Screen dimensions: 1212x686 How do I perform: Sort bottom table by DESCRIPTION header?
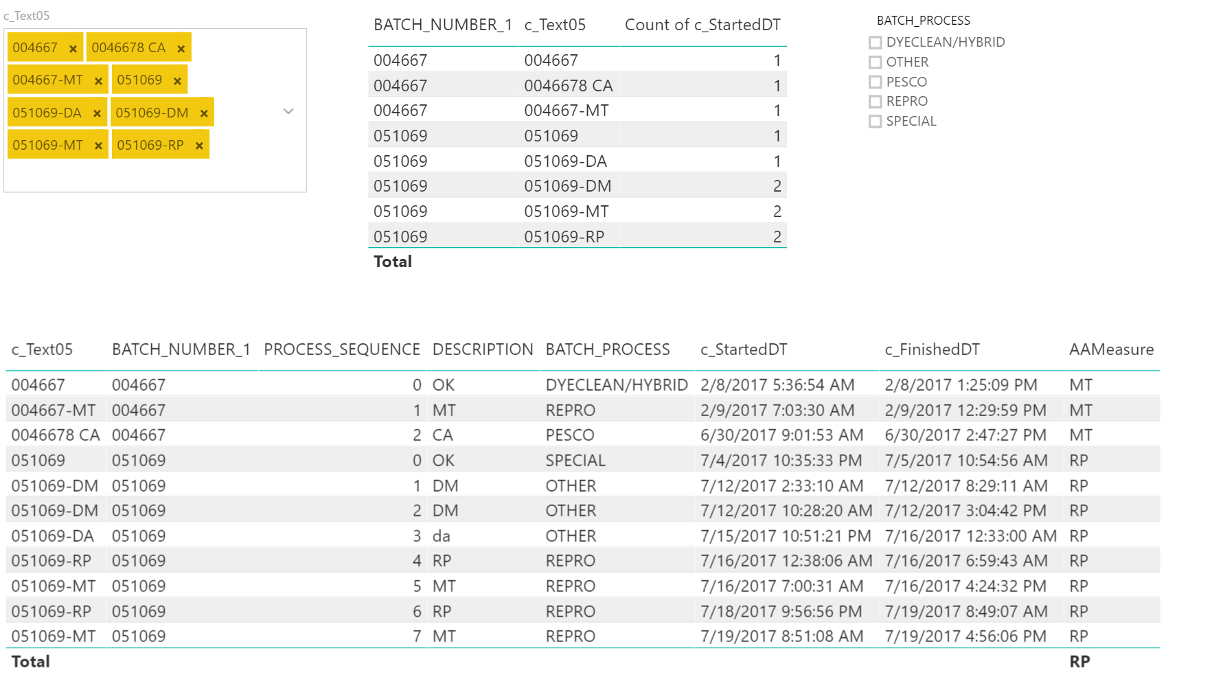(x=483, y=350)
